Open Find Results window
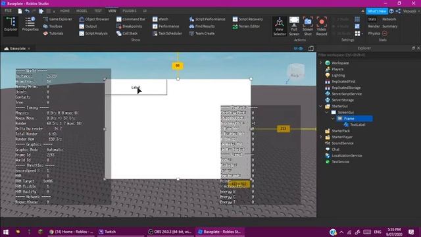The height and width of the screenshot is (237, 421). point(202,26)
